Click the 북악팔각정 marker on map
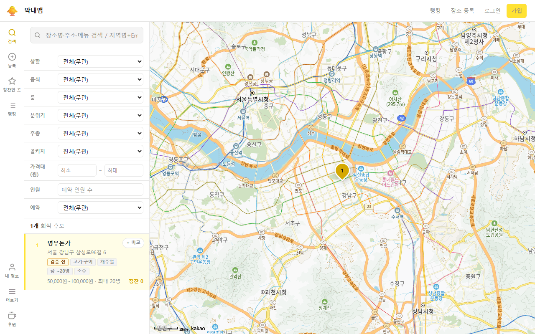Image resolution: width=535 pixels, height=334 pixels. click(x=255, y=43)
